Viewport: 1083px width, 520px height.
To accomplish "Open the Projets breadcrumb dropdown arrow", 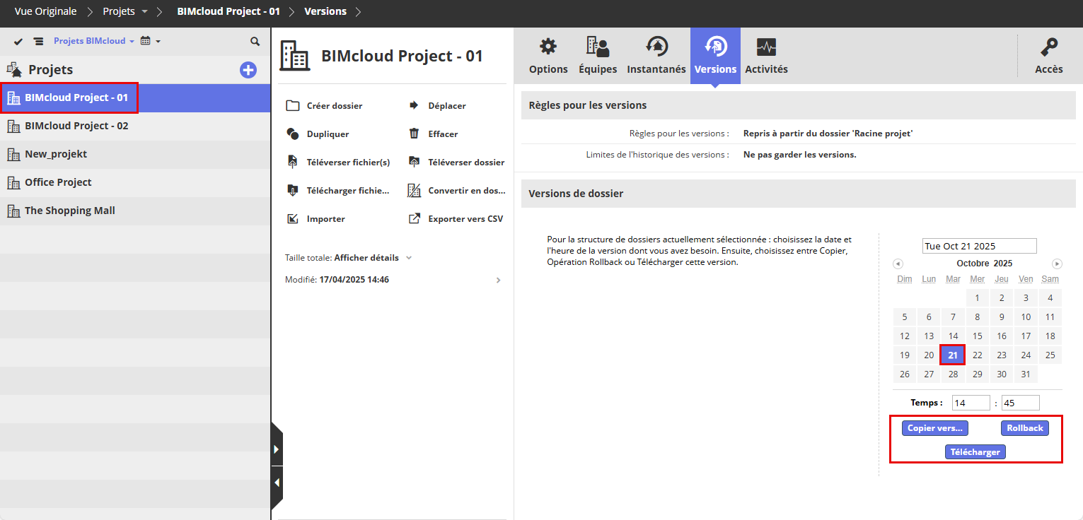I will [144, 12].
